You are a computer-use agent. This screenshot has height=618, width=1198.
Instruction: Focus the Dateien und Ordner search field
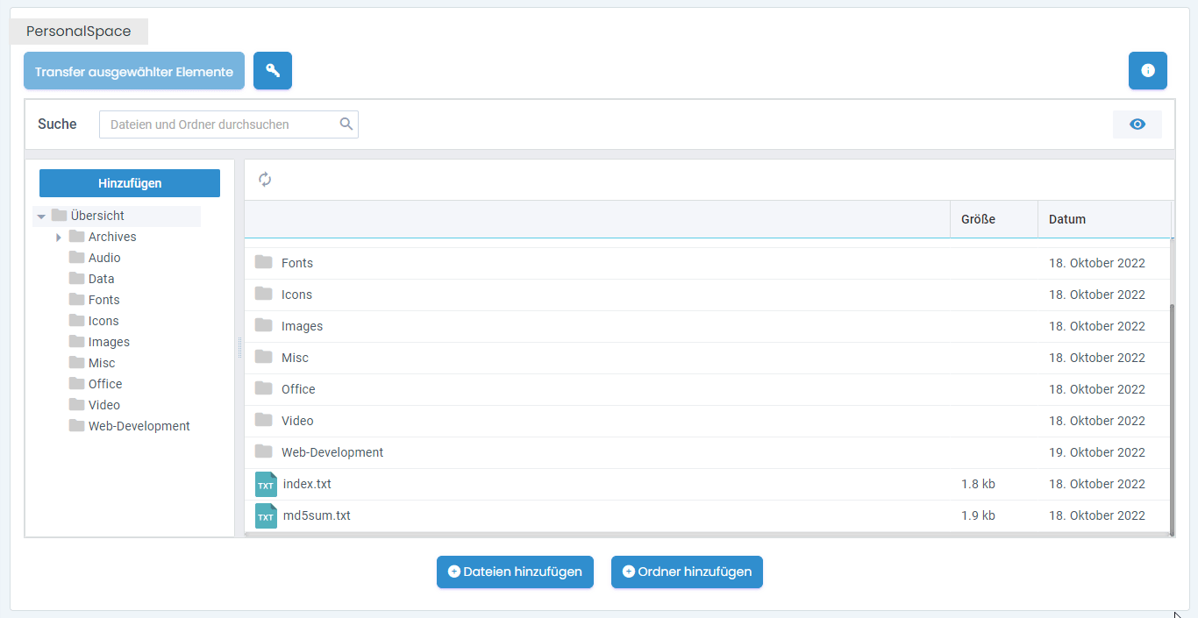219,124
